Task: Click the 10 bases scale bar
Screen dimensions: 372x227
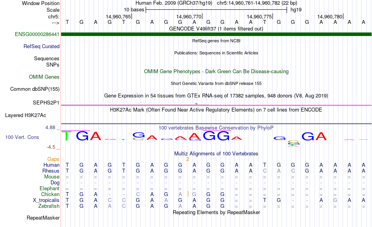Action: tap(217, 10)
